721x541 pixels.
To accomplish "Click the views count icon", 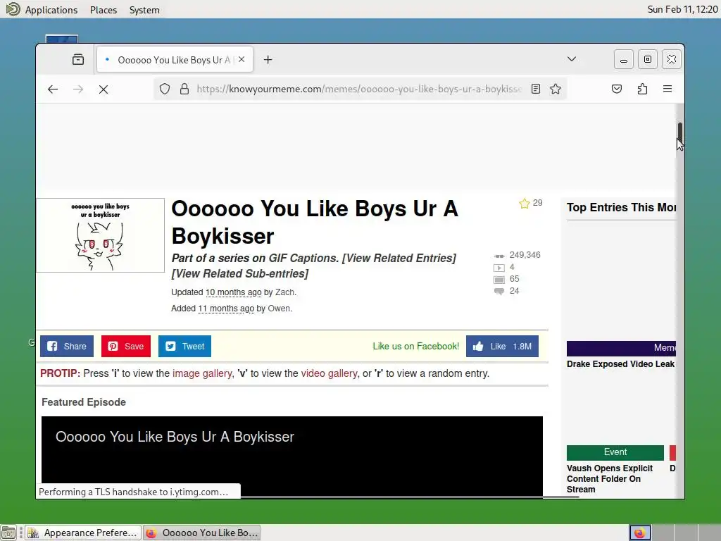I will 499,256.
